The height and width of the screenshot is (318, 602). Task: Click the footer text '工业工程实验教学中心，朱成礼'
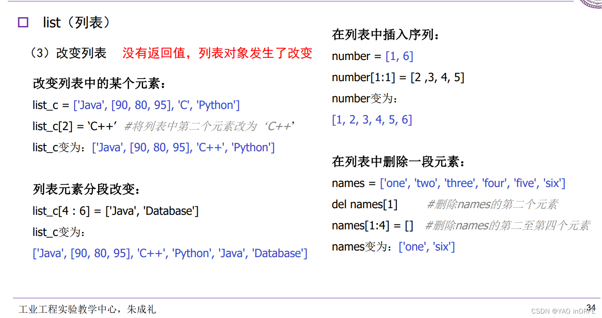(x=87, y=309)
